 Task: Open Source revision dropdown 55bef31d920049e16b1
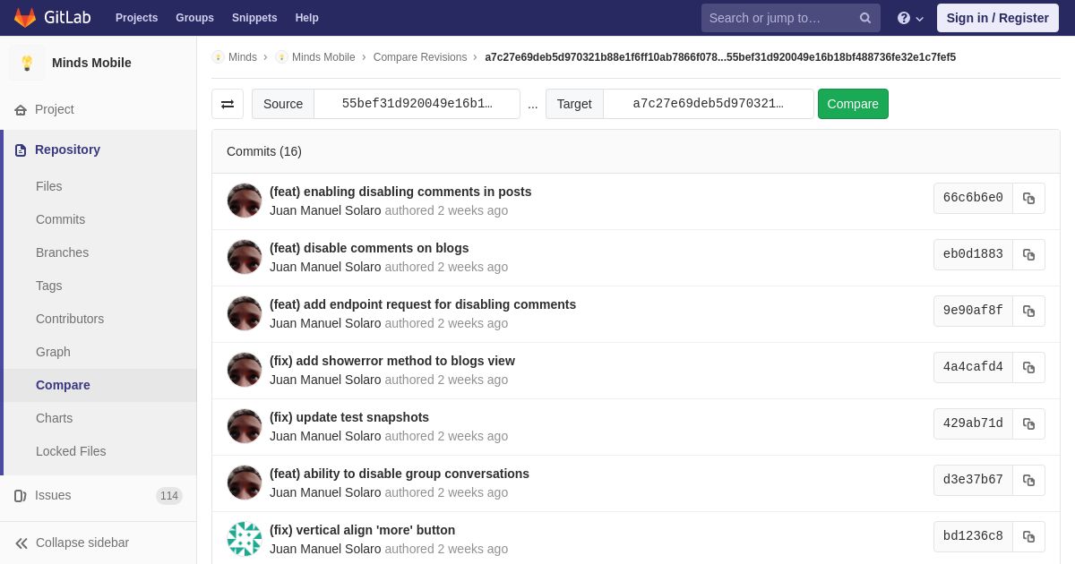coord(417,104)
